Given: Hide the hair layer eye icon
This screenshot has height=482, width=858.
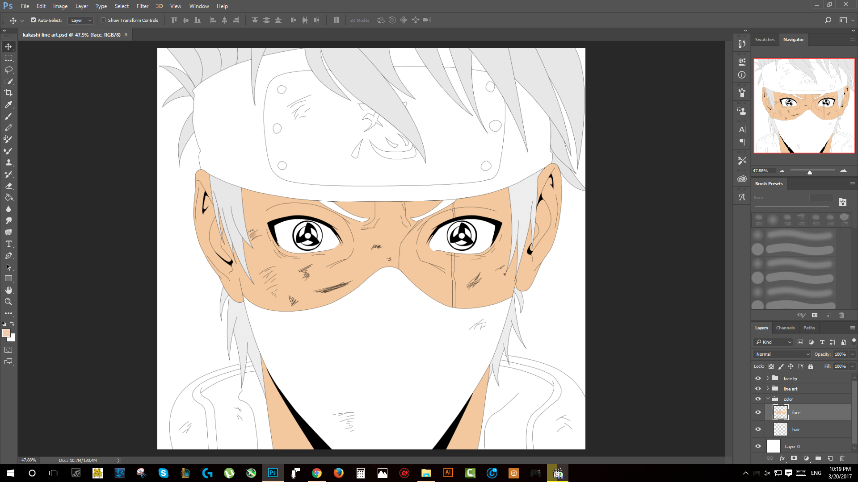Looking at the screenshot, I should (x=758, y=429).
